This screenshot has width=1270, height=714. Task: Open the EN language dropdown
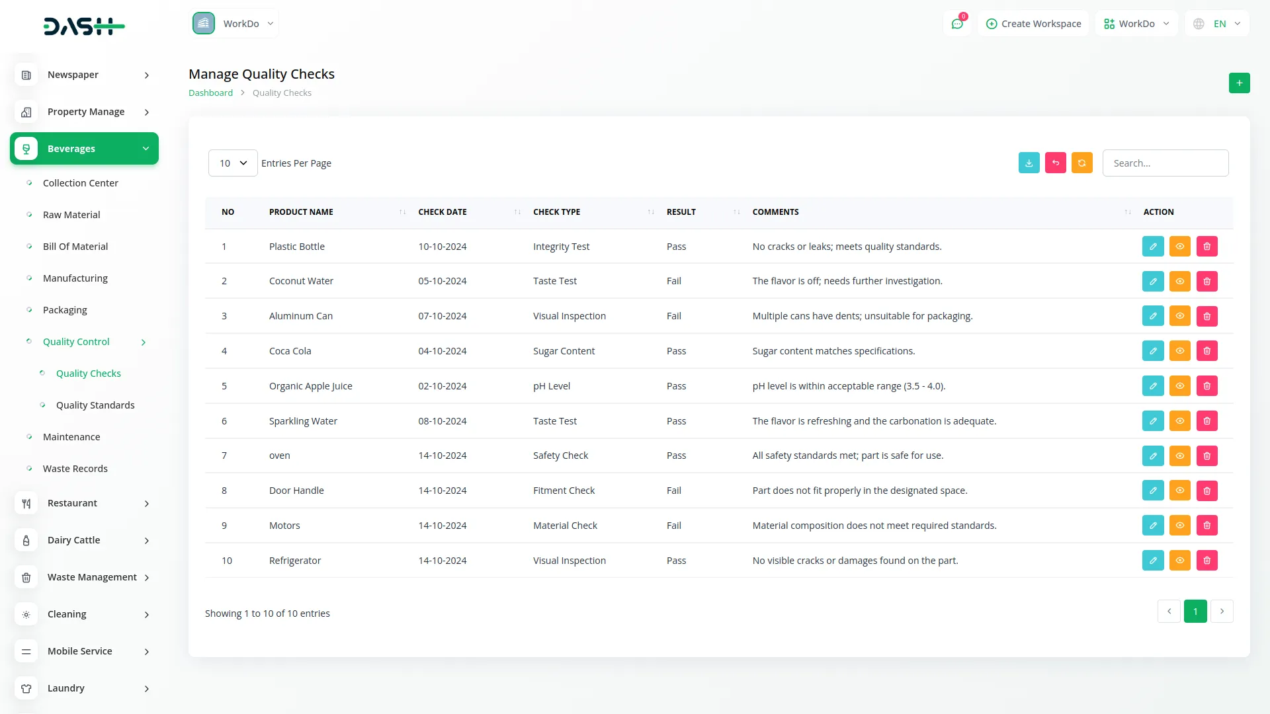point(1218,24)
